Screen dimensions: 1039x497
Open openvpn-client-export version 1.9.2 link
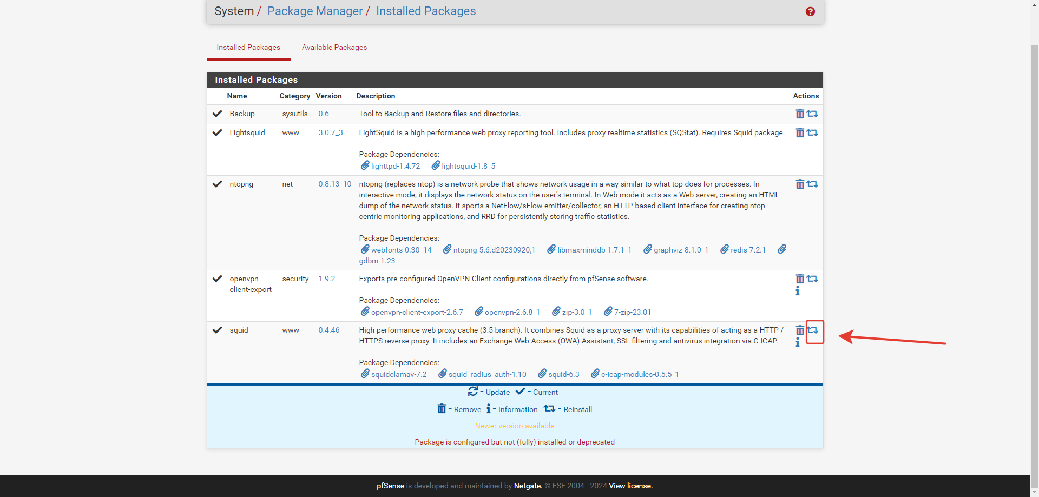(327, 279)
